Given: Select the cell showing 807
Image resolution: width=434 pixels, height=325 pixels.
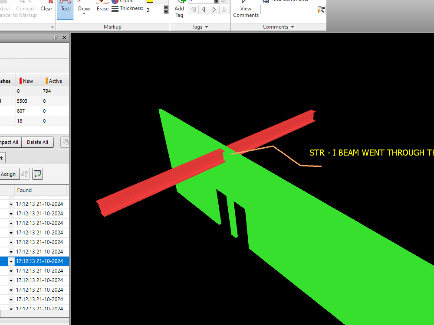Looking at the screenshot, I should [x=29, y=111].
